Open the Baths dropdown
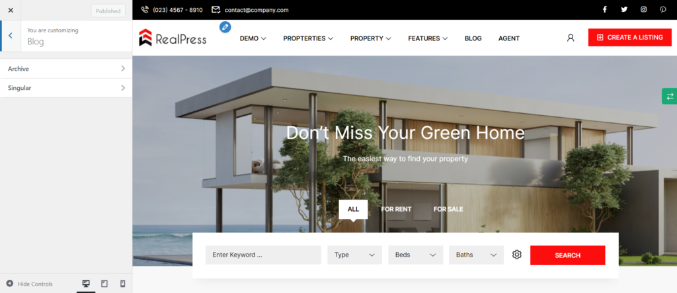 click(x=476, y=255)
